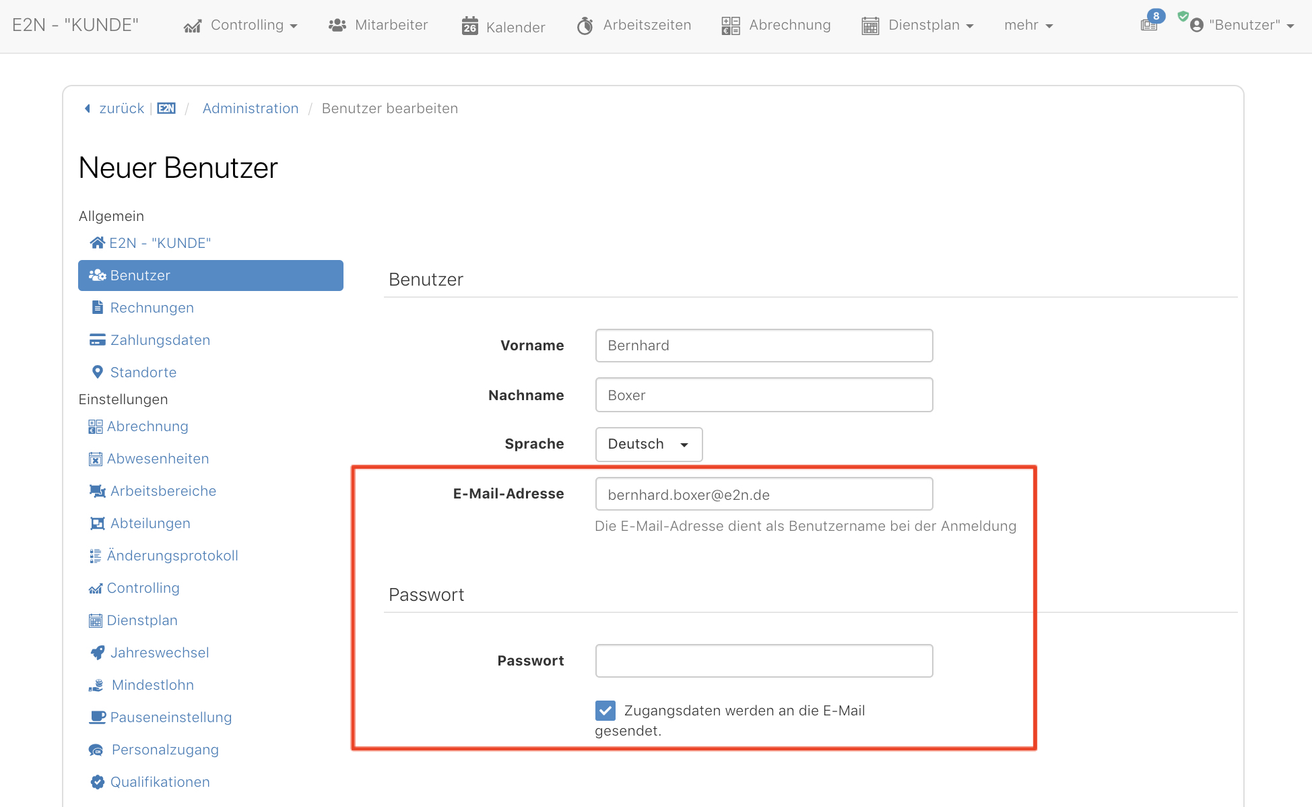Click the back arrow before zurück
Screen dimensions: 1312x807
[88, 108]
